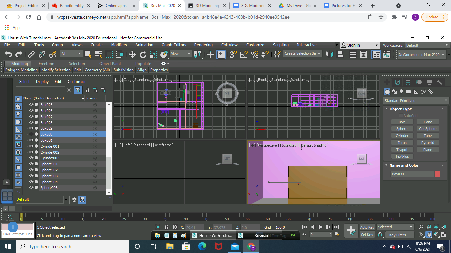Open the Rendering menu
451x253 pixels.
[203, 45]
